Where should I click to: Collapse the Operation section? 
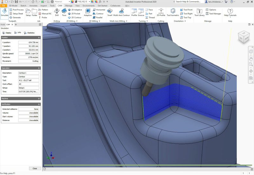coord(39,68)
